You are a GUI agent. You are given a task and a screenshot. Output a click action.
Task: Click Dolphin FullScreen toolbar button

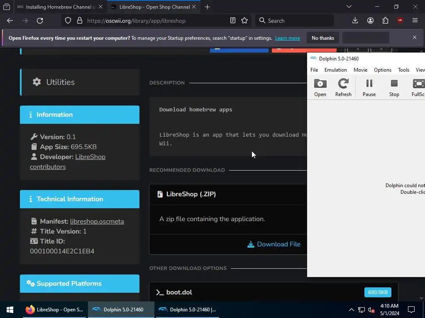418,88
